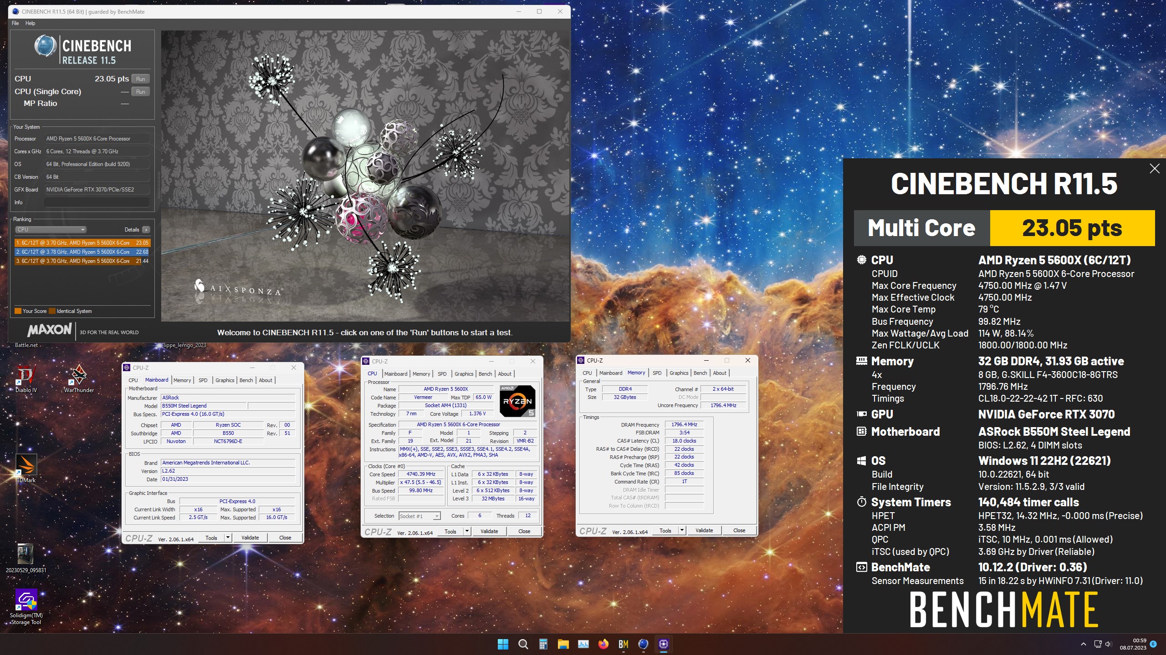
Task: Click the Cinebench title bar app icon
Action: pyautogui.click(x=15, y=11)
